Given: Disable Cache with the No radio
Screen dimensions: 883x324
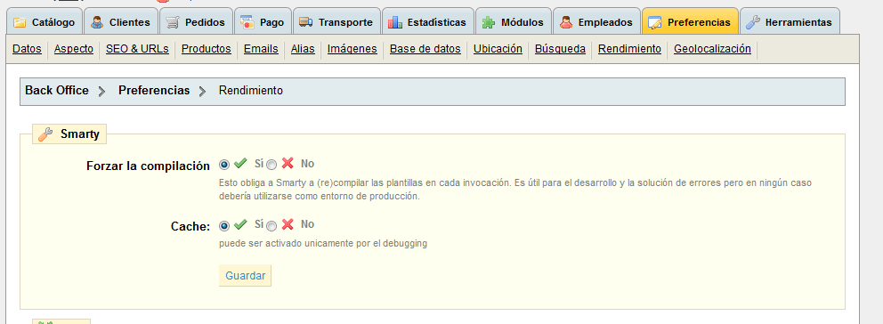Looking at the screenshot, I should [271, 226].
